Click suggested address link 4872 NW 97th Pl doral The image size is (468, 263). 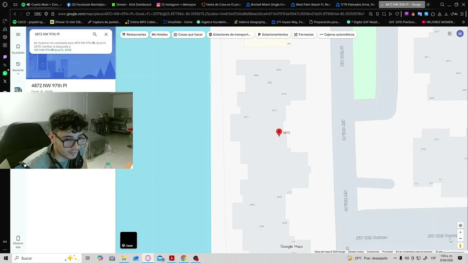pyautogui.click(x=53, y=50)
